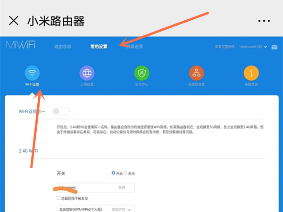This screenshot has width=283, height=212.
Task: Close the page with the X icon
Action: 14,21
